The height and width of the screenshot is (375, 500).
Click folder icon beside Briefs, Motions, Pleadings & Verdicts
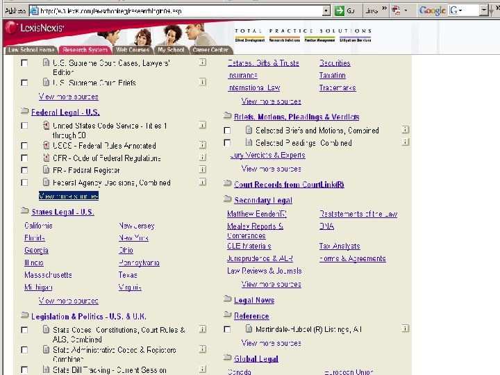point(227,115)
